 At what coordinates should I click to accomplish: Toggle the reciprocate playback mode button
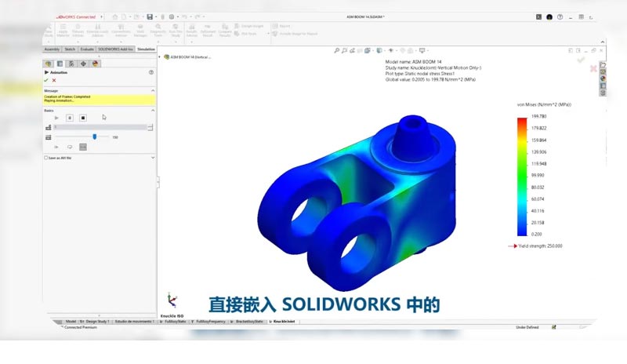coord(83,147)
